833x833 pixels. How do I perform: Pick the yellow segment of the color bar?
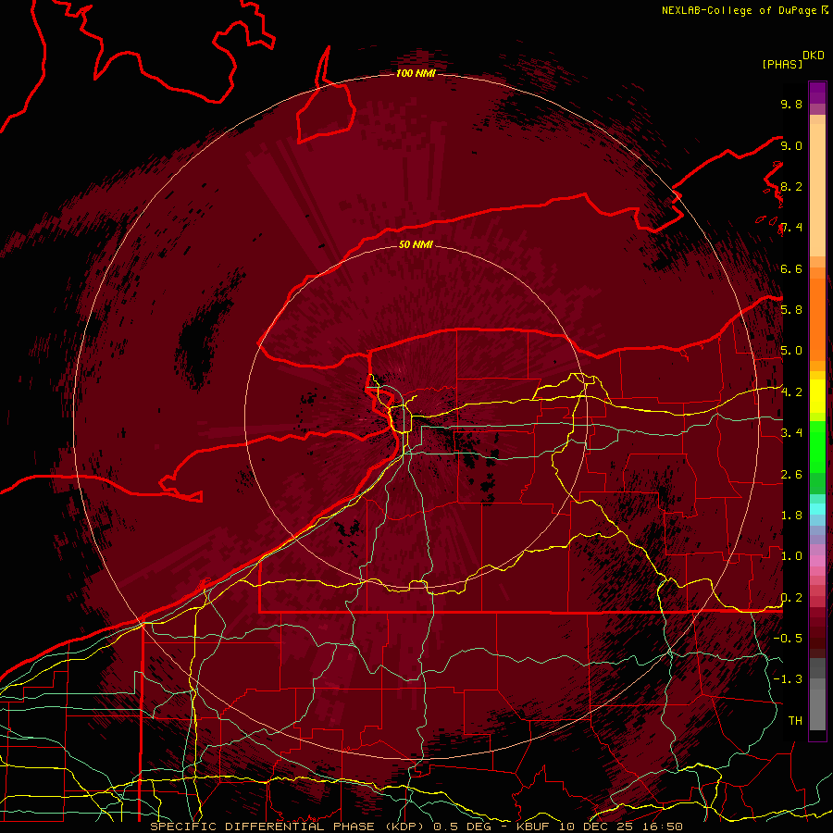pyautogui.click(x=817, y=396)
